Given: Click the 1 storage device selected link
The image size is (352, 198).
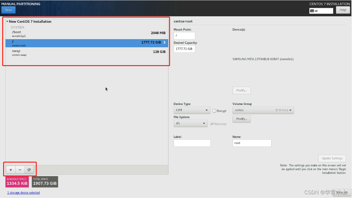Looking at the screenshot, I should pos(24,192).
